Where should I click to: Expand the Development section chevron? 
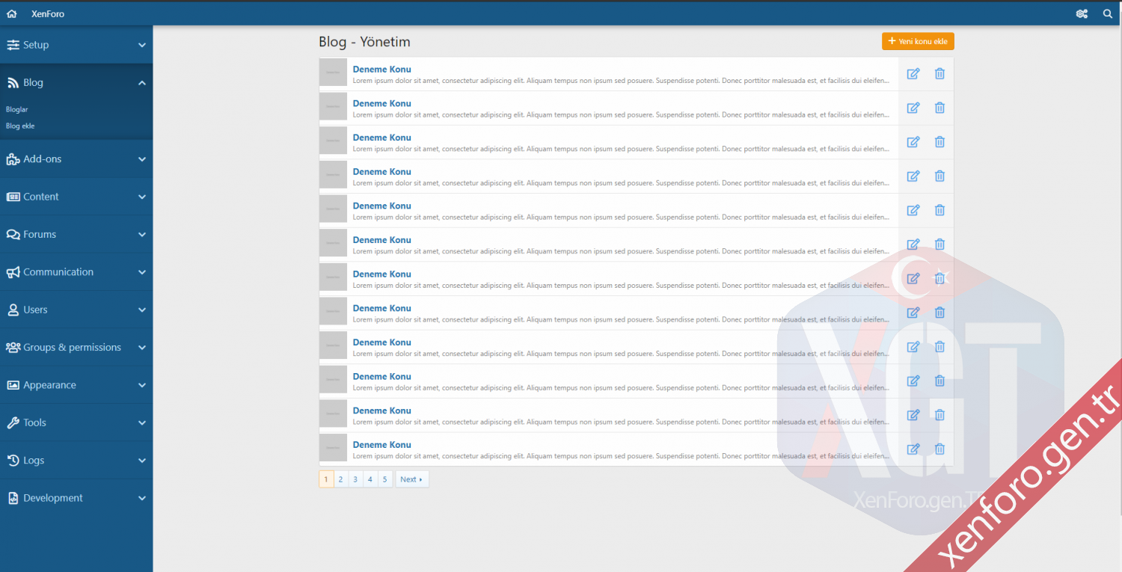pyautogui.click(x=142, y=498)
